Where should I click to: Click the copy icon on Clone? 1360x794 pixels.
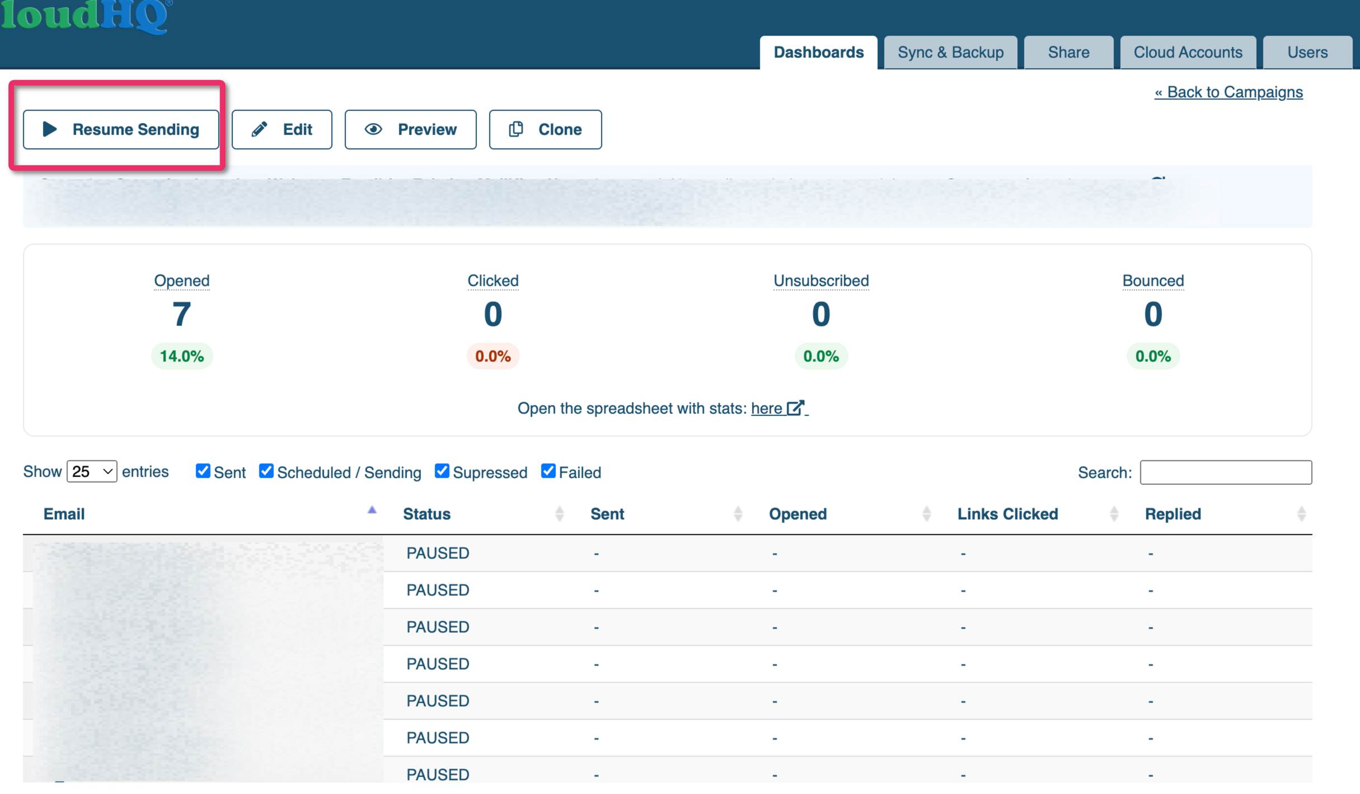pyautogui.click(x=516, y=129)
